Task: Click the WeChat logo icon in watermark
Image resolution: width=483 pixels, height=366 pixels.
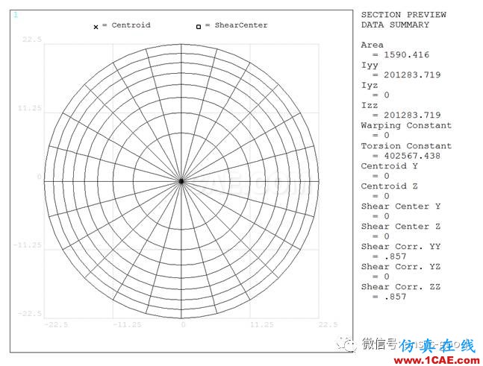Action: [346, 344]
